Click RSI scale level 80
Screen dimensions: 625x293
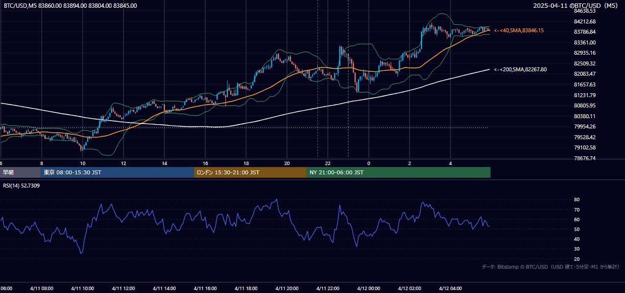[577, 200]
